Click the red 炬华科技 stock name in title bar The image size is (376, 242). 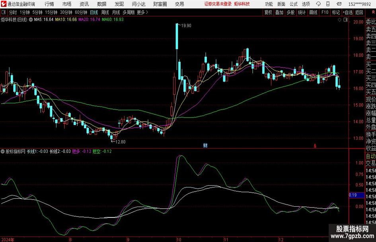point(242,4)
